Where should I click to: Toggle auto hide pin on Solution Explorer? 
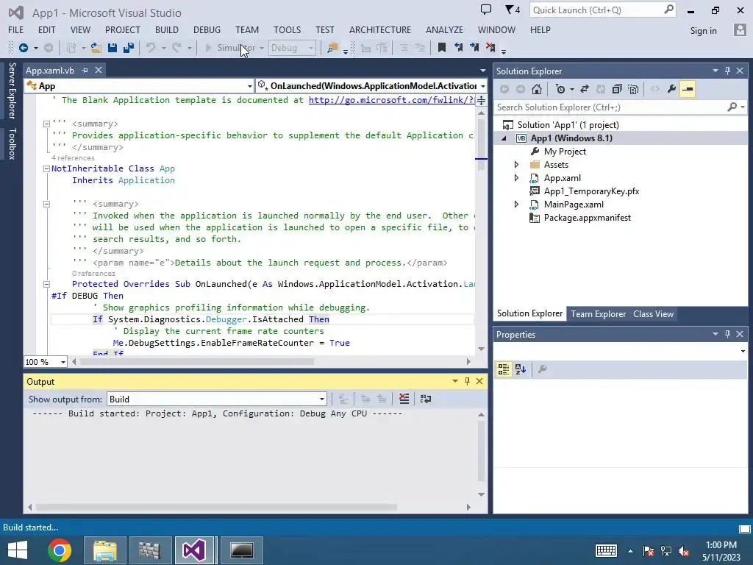pos(727,71)
